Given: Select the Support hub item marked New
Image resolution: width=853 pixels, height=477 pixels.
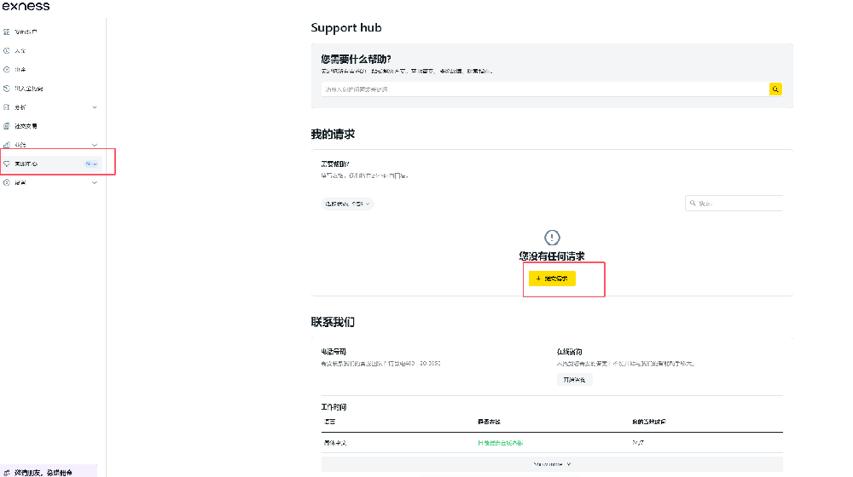Looking at the screenshot, I should pyautogui.click(x=51, y=164).
